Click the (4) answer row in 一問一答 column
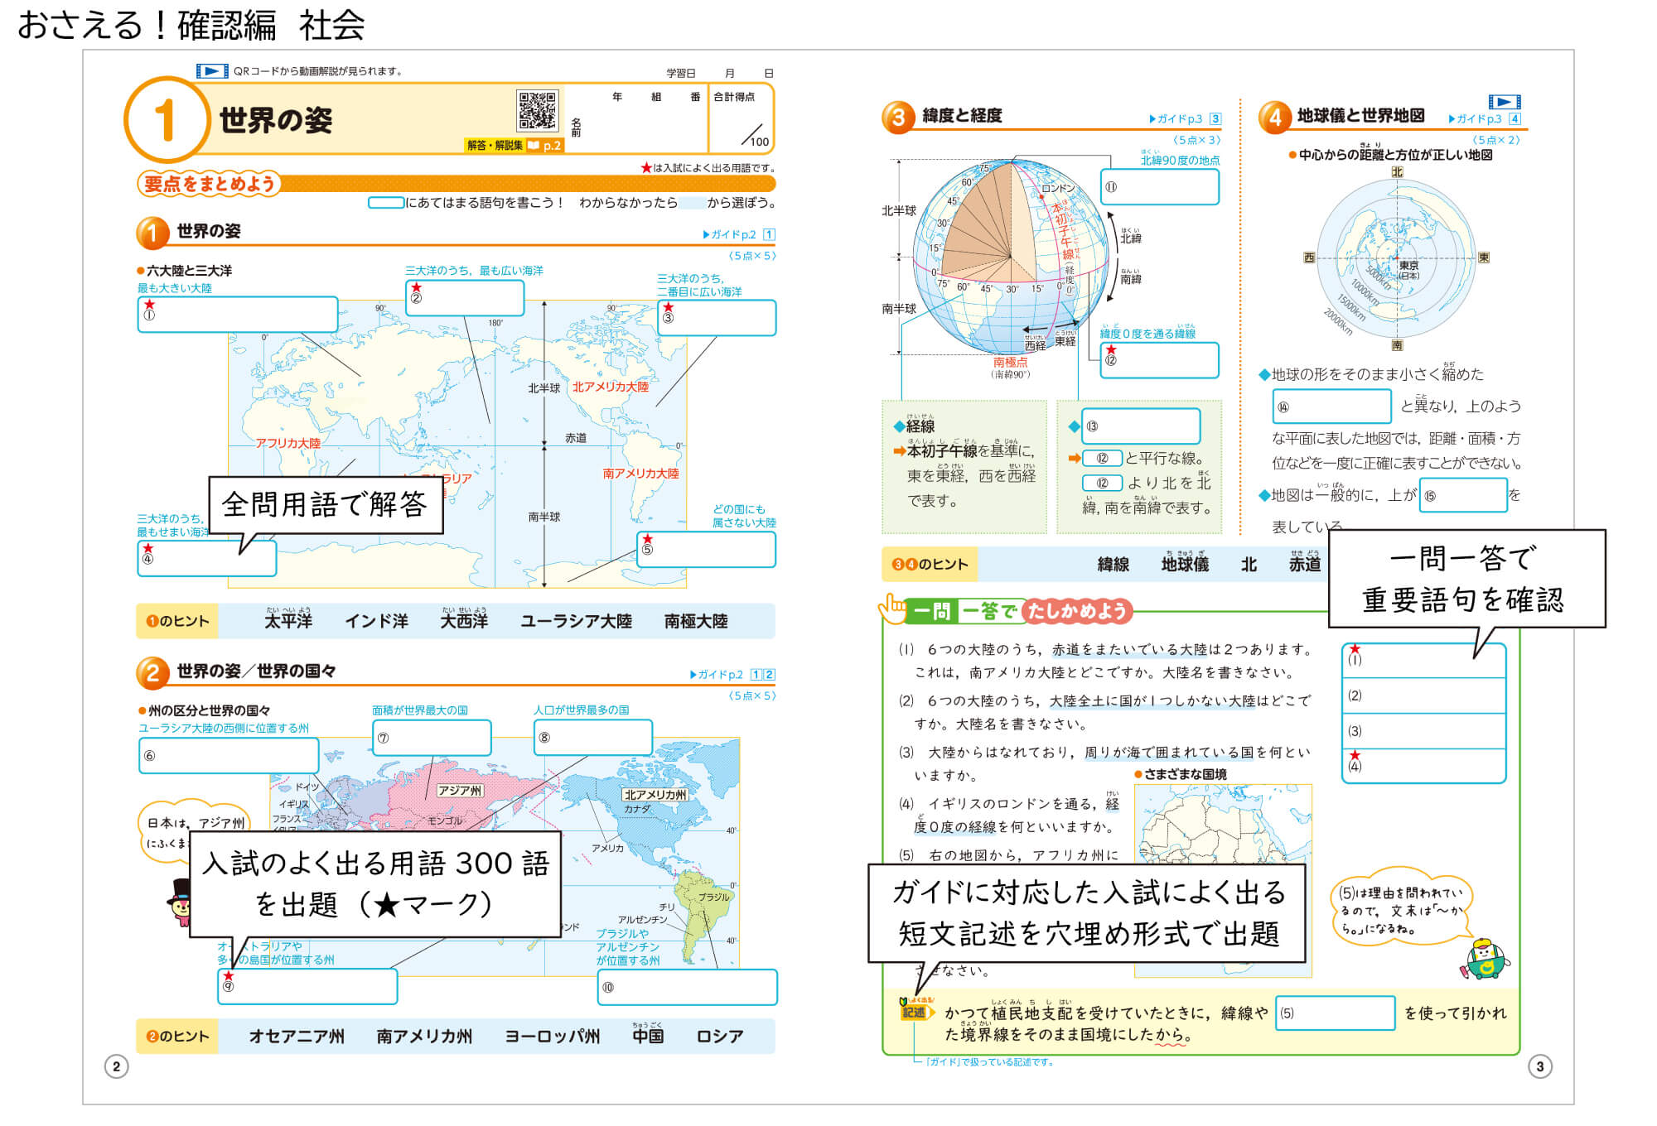 pos(1423,766)
